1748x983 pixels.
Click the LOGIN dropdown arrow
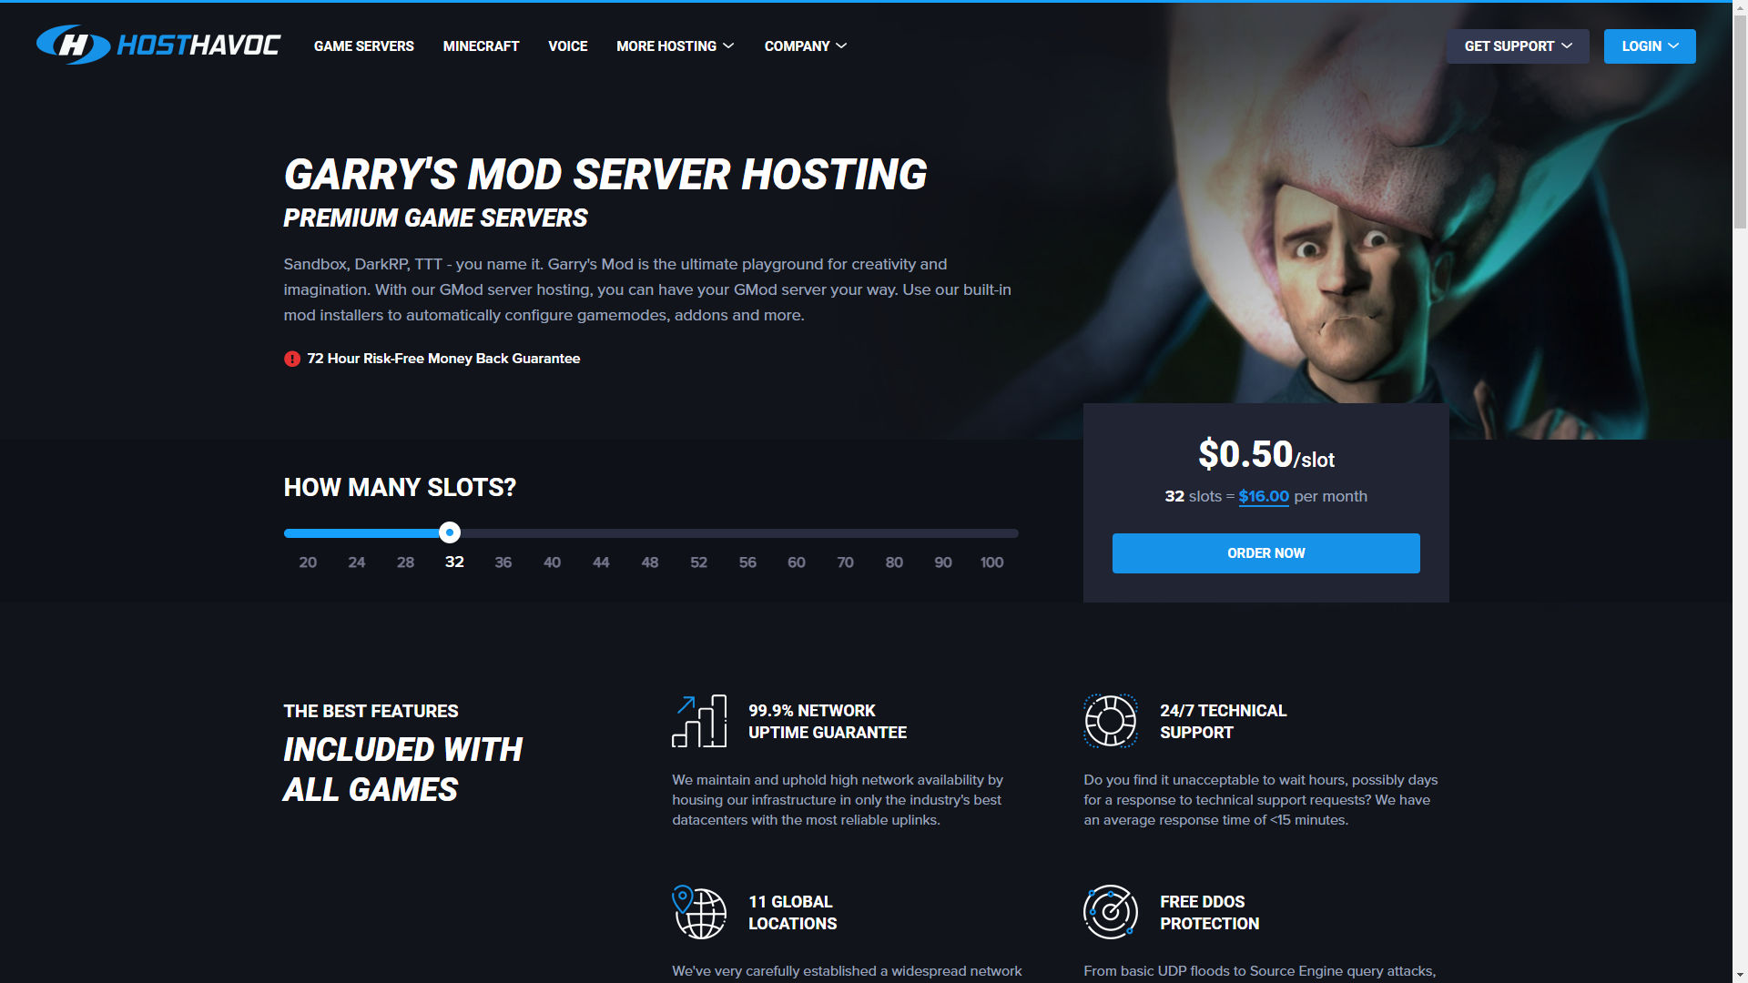(x=1673, y=46)
